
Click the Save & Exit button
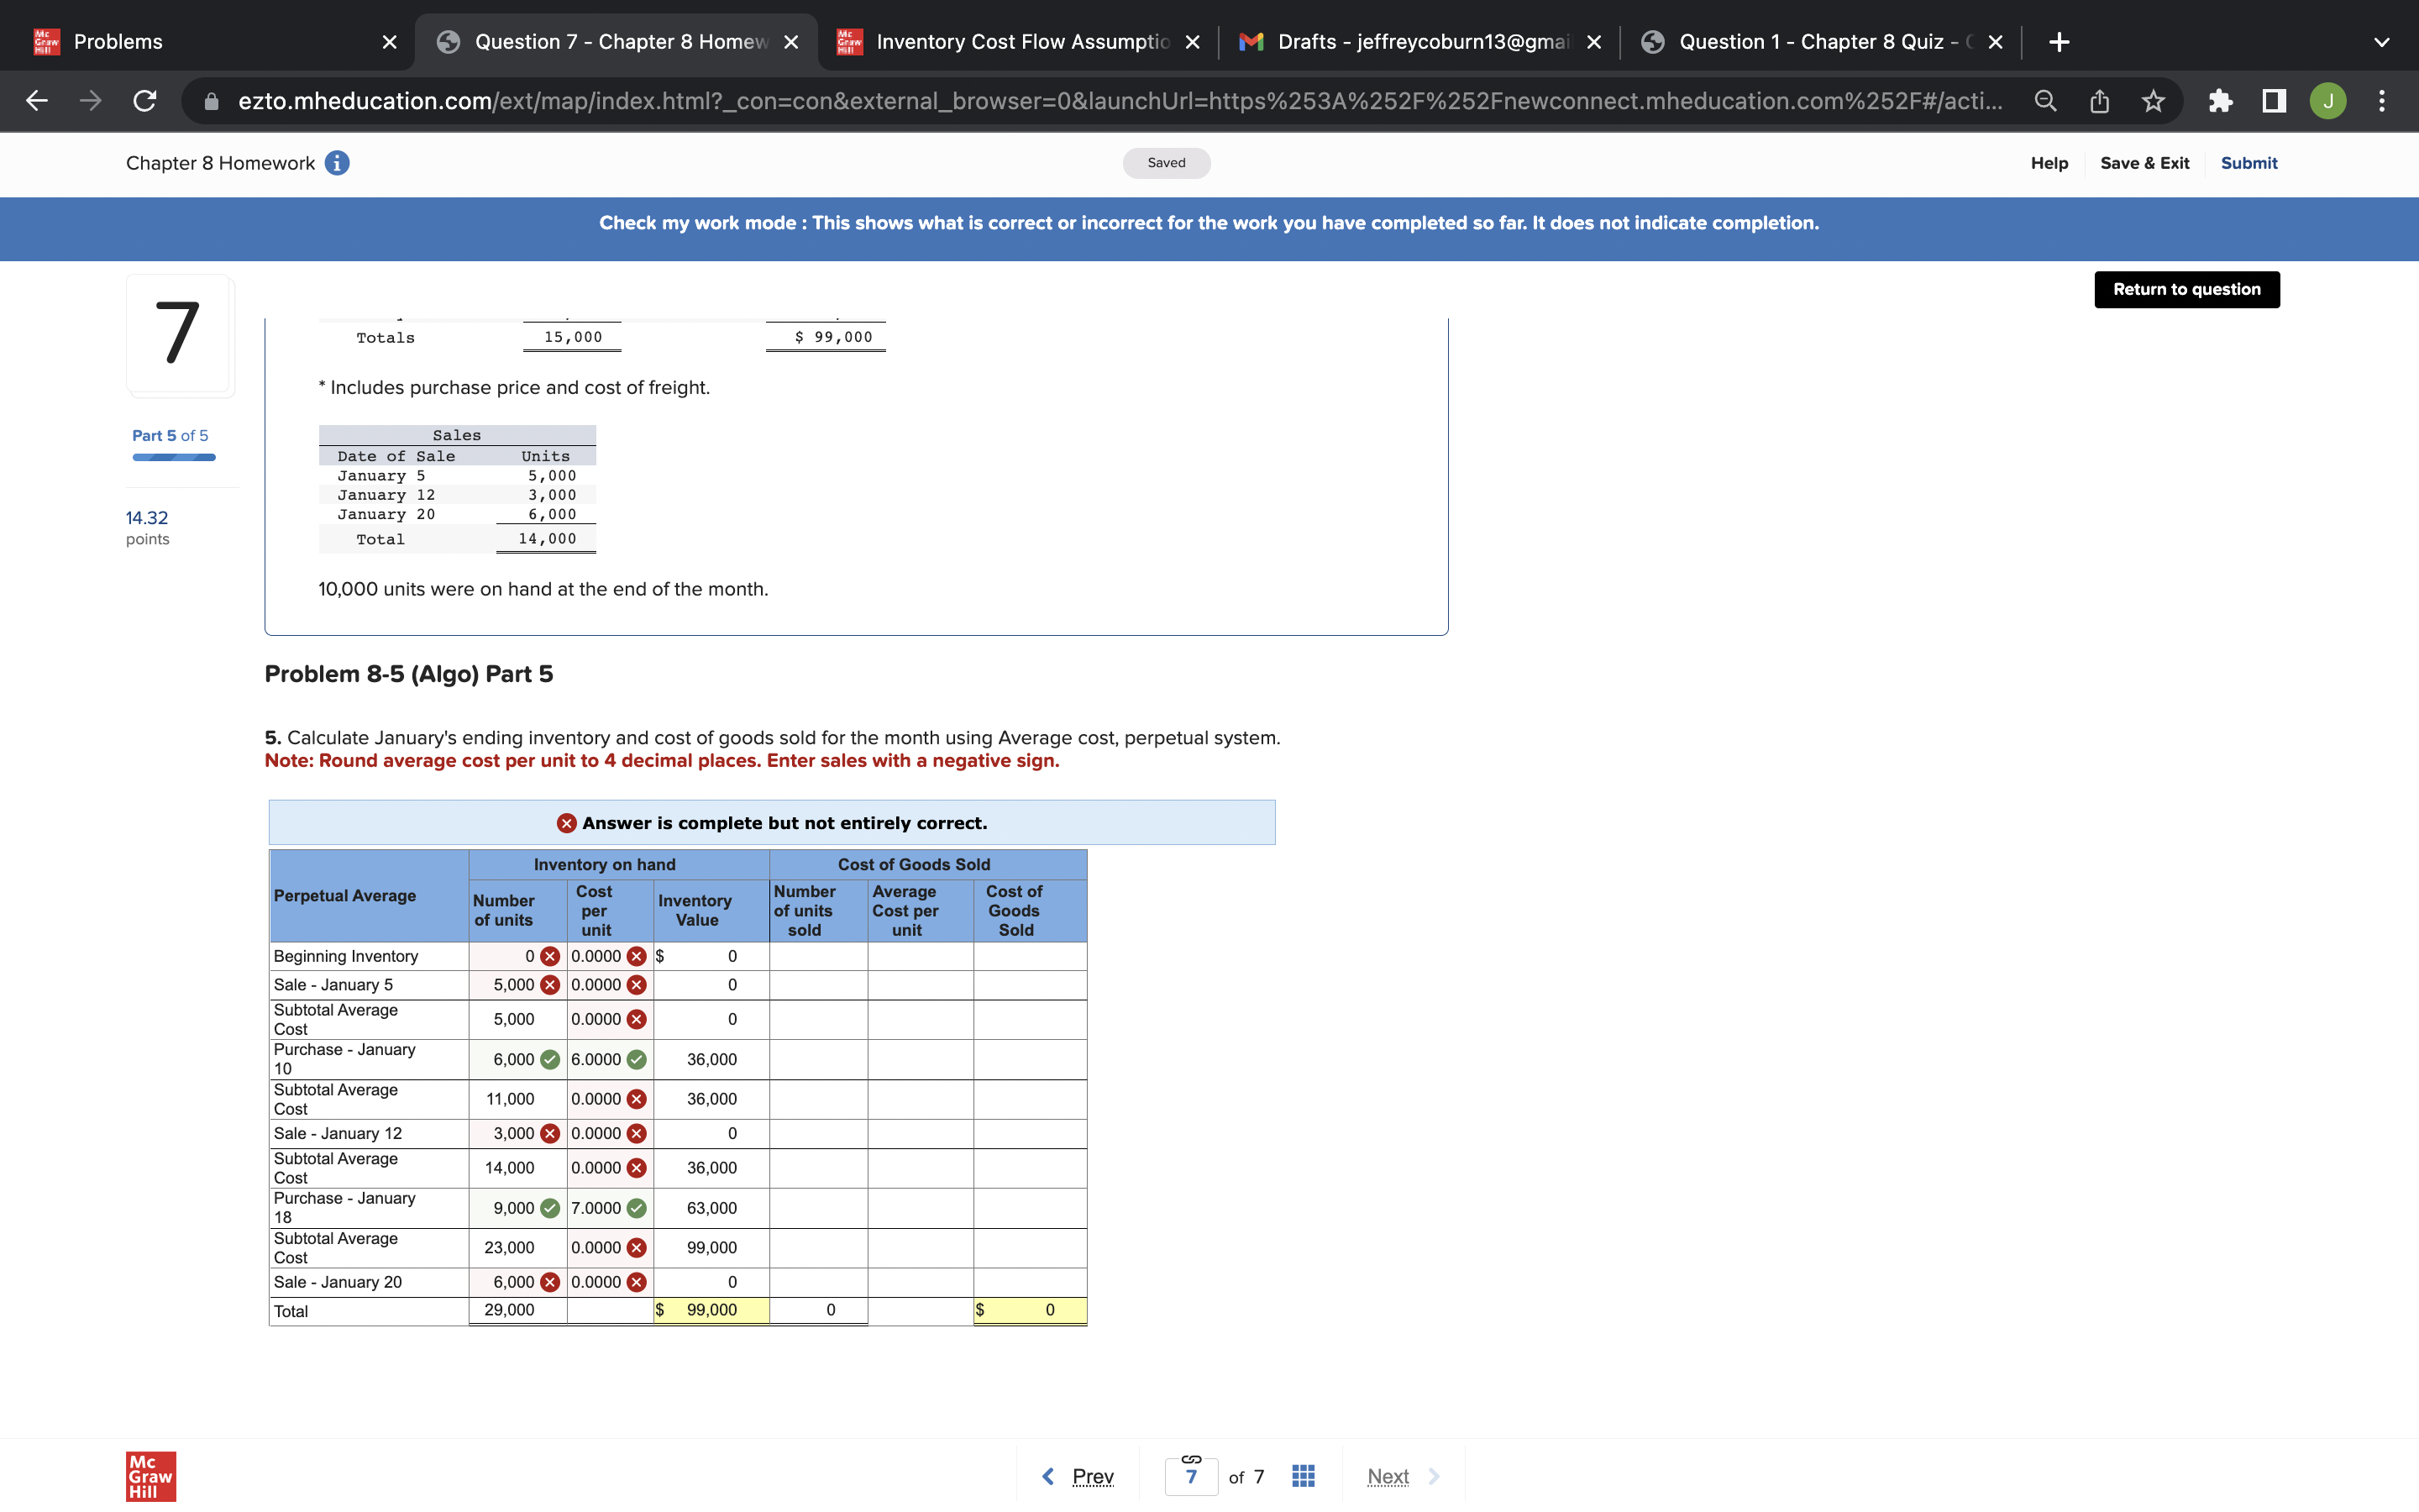tap(2144, 163)
